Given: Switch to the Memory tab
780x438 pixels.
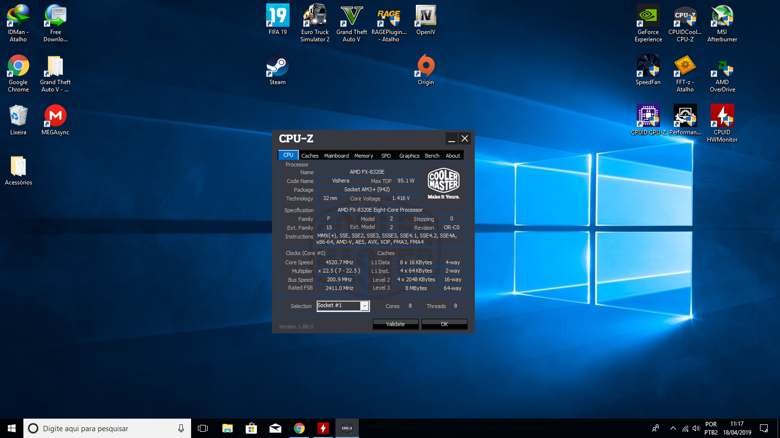Looking at the screenshot, I should coord(364,156).
